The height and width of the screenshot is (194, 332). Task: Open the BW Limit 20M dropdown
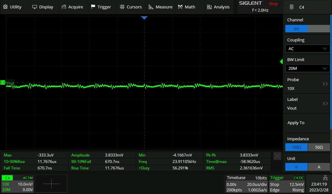[307, 69]
